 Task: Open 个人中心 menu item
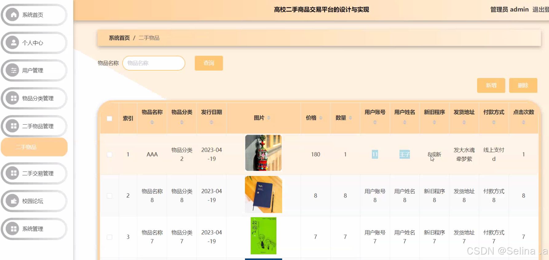tap(34, 43)
